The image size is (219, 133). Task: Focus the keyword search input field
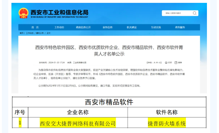click(180, 13)
